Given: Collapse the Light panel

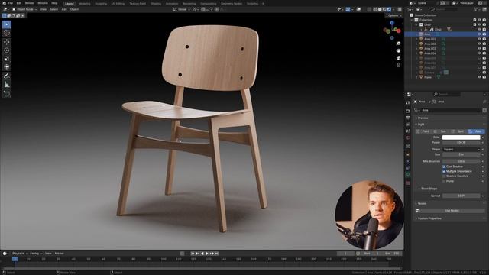Looking at the screenshot, I should pyautogui.click(x=420, y=124).
